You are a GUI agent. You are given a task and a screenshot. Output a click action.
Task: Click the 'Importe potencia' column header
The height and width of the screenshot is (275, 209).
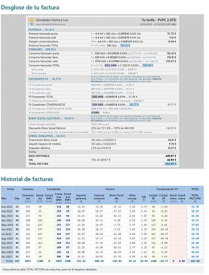click(x=81, y=199)
